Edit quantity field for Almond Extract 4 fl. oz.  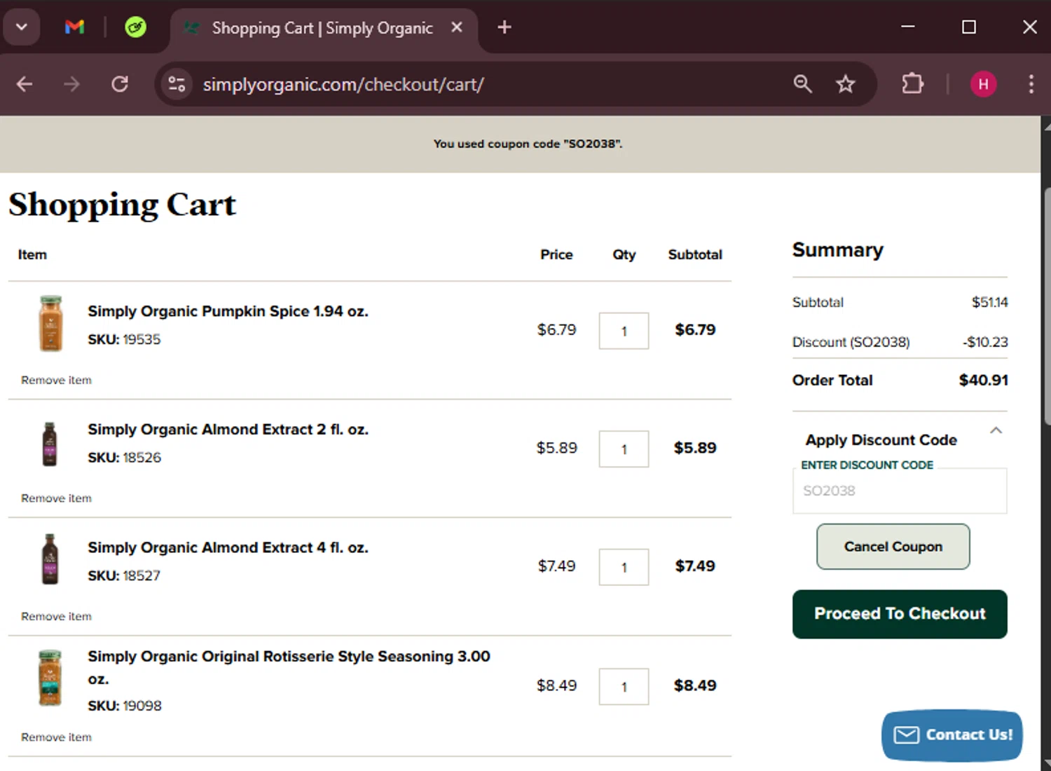click(624, 567)
